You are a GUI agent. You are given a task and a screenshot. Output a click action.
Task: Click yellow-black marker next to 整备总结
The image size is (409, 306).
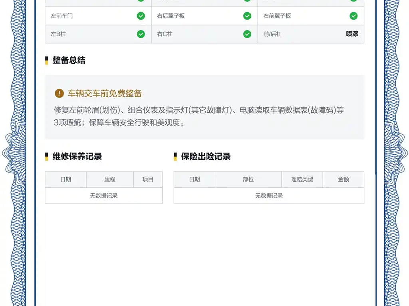click(46, 61)
